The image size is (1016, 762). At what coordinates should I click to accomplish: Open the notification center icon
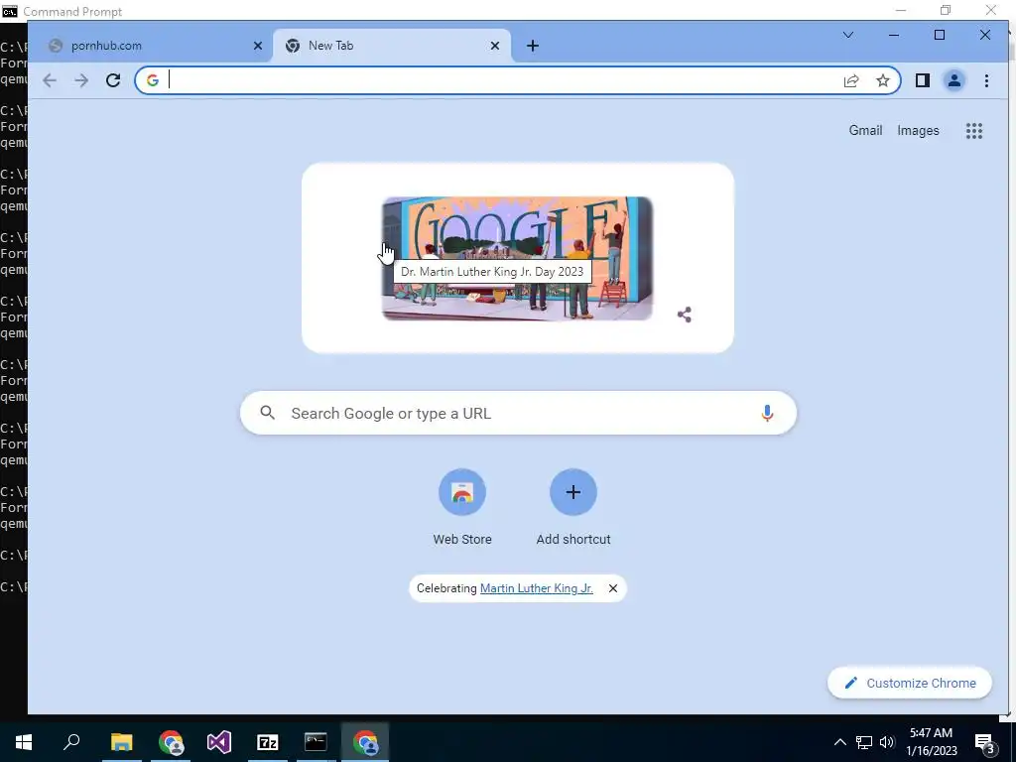[x=984, y=742]
